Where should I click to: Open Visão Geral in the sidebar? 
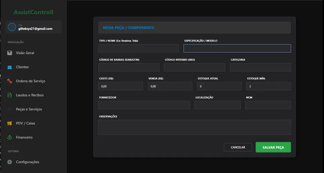[x=25, y=53]
